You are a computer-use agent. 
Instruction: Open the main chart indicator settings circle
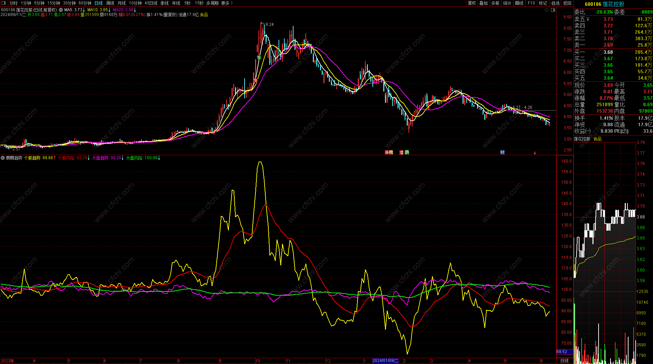[61, 10]
